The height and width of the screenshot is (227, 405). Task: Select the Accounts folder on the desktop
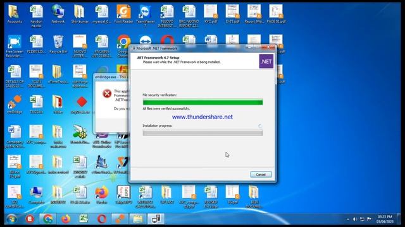15,15
